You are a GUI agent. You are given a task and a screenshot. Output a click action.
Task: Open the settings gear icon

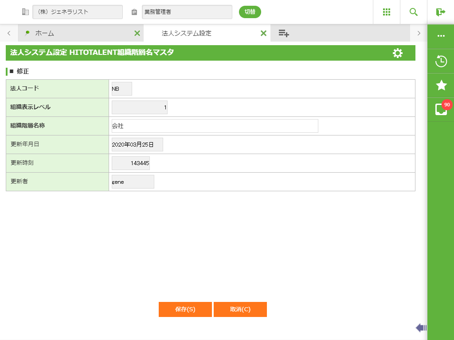pyautogui.click(x=398, y=53)
